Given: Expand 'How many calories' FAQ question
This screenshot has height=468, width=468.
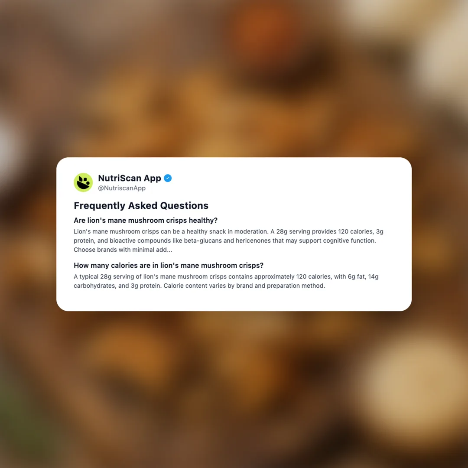Looking at the screenshot, I should (x=169, y=265).
